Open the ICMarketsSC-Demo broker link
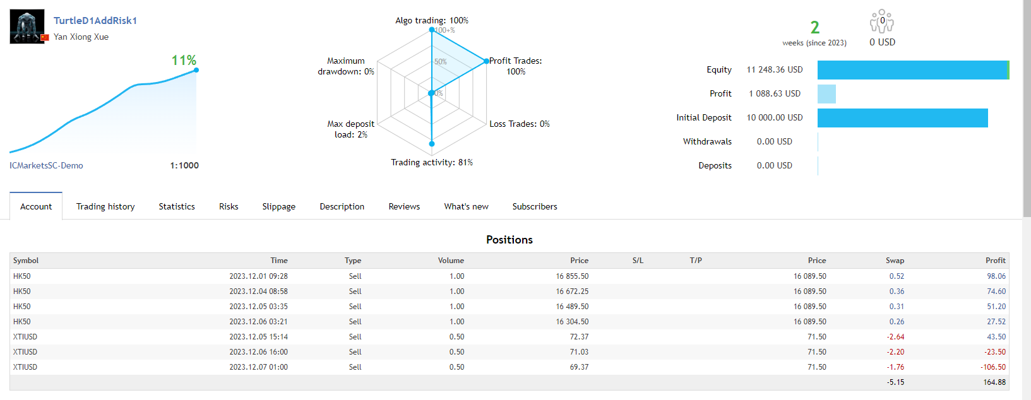Viewport: 1031px width, 400px height. click(46, 165)
